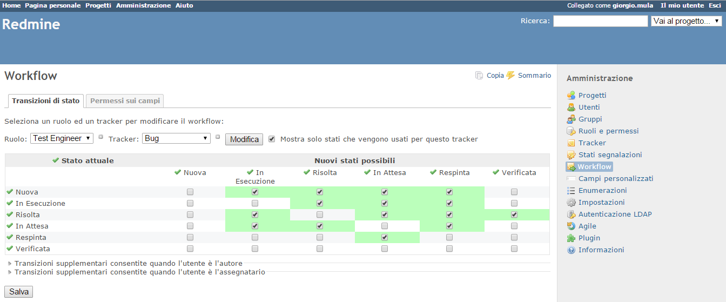726x302 pixels.
Task: Expand transitions when user is author section
Action: coord(129,263)
